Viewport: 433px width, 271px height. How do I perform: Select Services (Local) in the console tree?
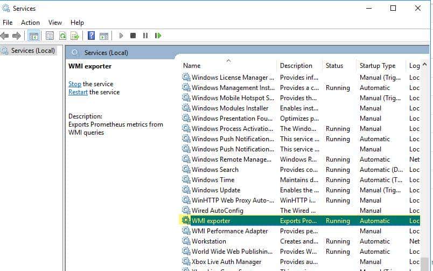32,51
